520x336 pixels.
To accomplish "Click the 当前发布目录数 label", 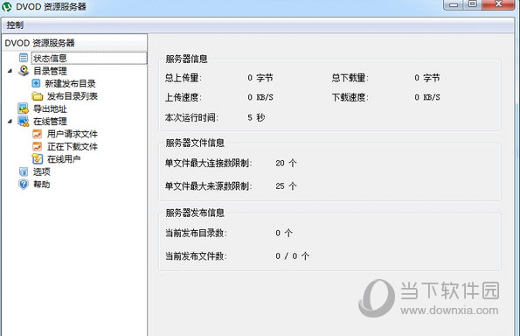I will tap(196, 233).
